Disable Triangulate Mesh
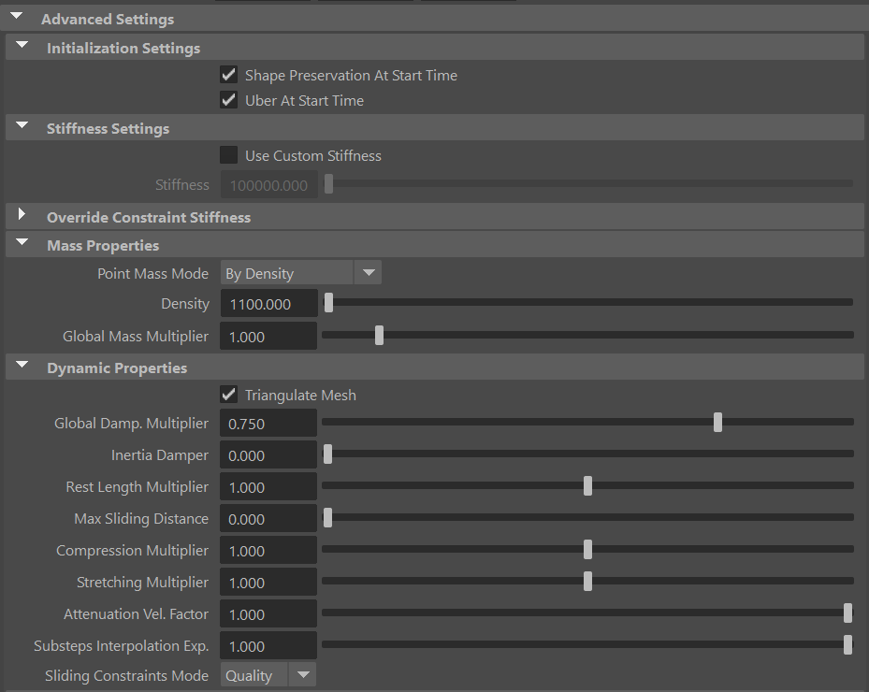 click(x=228, y=395)
